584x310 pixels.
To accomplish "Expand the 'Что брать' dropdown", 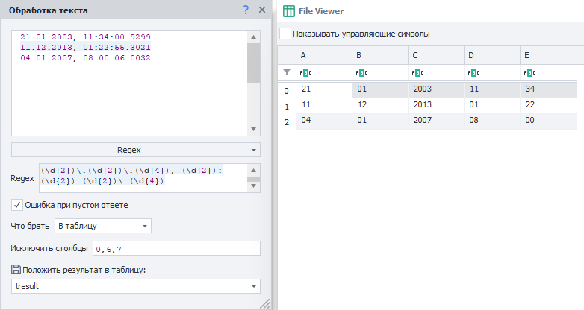I will pos(103,226).
